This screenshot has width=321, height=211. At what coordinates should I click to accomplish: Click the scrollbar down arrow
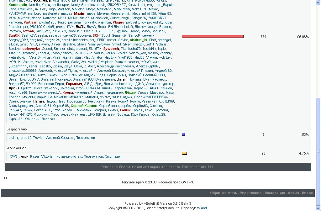(318, 208)
